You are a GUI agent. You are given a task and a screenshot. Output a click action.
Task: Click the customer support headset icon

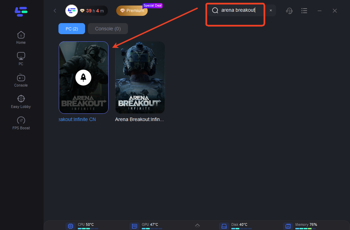click(289, 11)
